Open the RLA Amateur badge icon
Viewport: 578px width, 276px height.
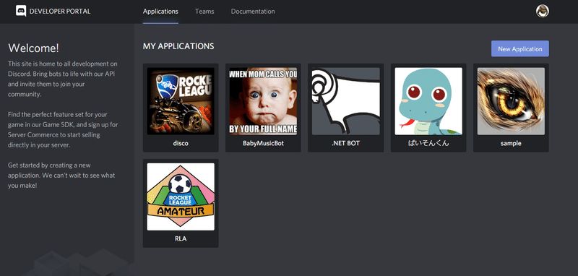181,197
